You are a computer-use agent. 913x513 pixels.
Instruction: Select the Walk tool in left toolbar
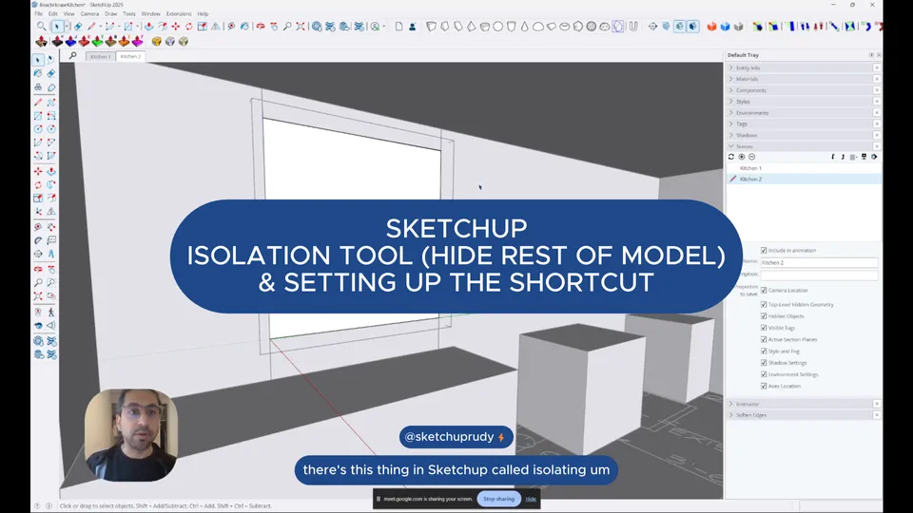tap(50, 311)
